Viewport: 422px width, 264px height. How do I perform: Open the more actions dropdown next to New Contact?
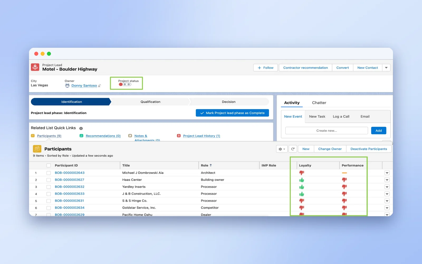(x=386, y=68)
